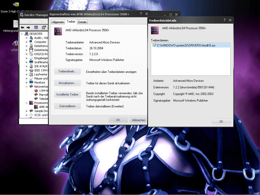Image resolution: width=260 pixels, height=195 pixels.
Task: Click the Deinstallieren button
Action: [x=67, y=106]
